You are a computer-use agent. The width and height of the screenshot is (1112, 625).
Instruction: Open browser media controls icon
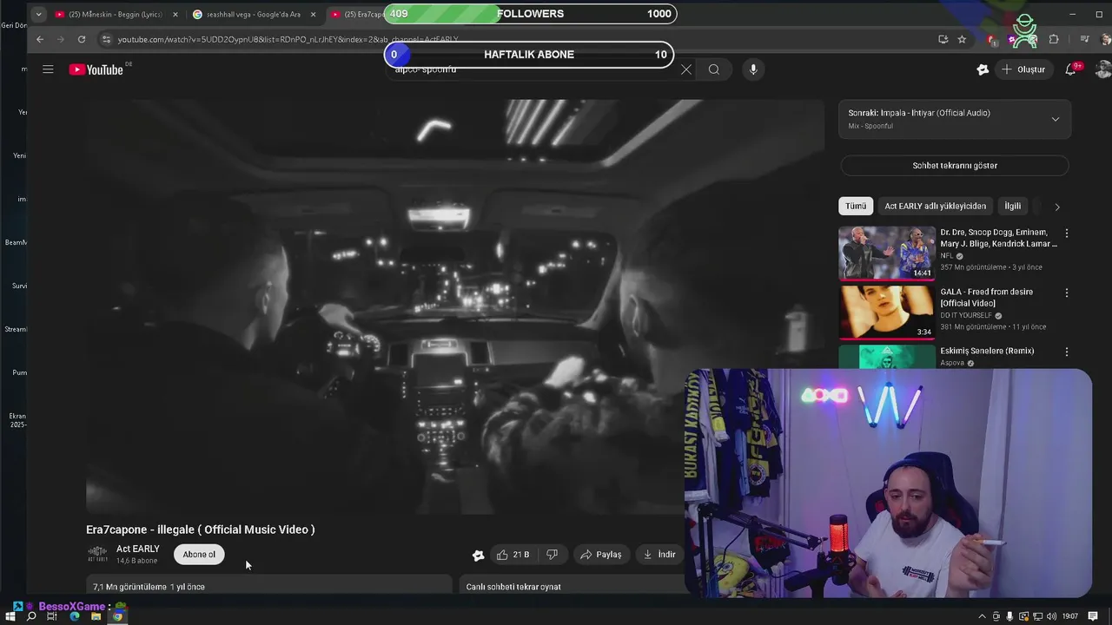tap(1084, 39)
